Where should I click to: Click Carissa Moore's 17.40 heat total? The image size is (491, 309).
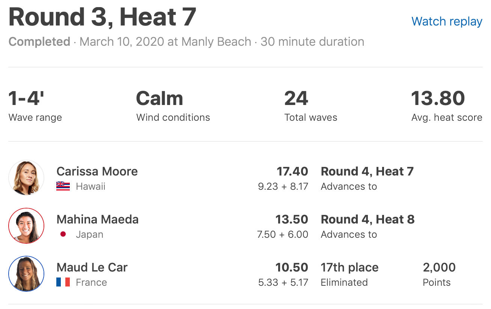pos(292,171)
